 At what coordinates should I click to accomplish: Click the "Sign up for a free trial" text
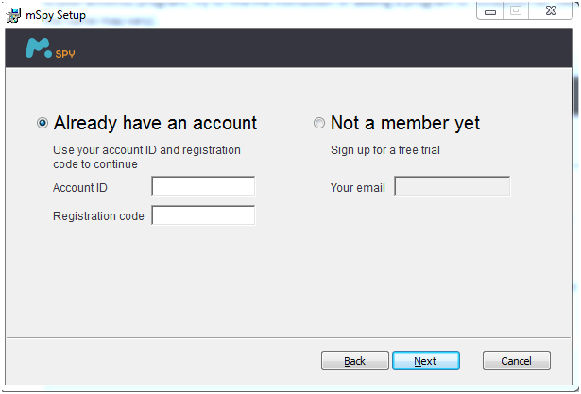pos(385,150)
